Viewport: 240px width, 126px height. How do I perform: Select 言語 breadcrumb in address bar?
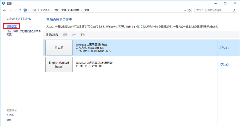click(87, 10)
